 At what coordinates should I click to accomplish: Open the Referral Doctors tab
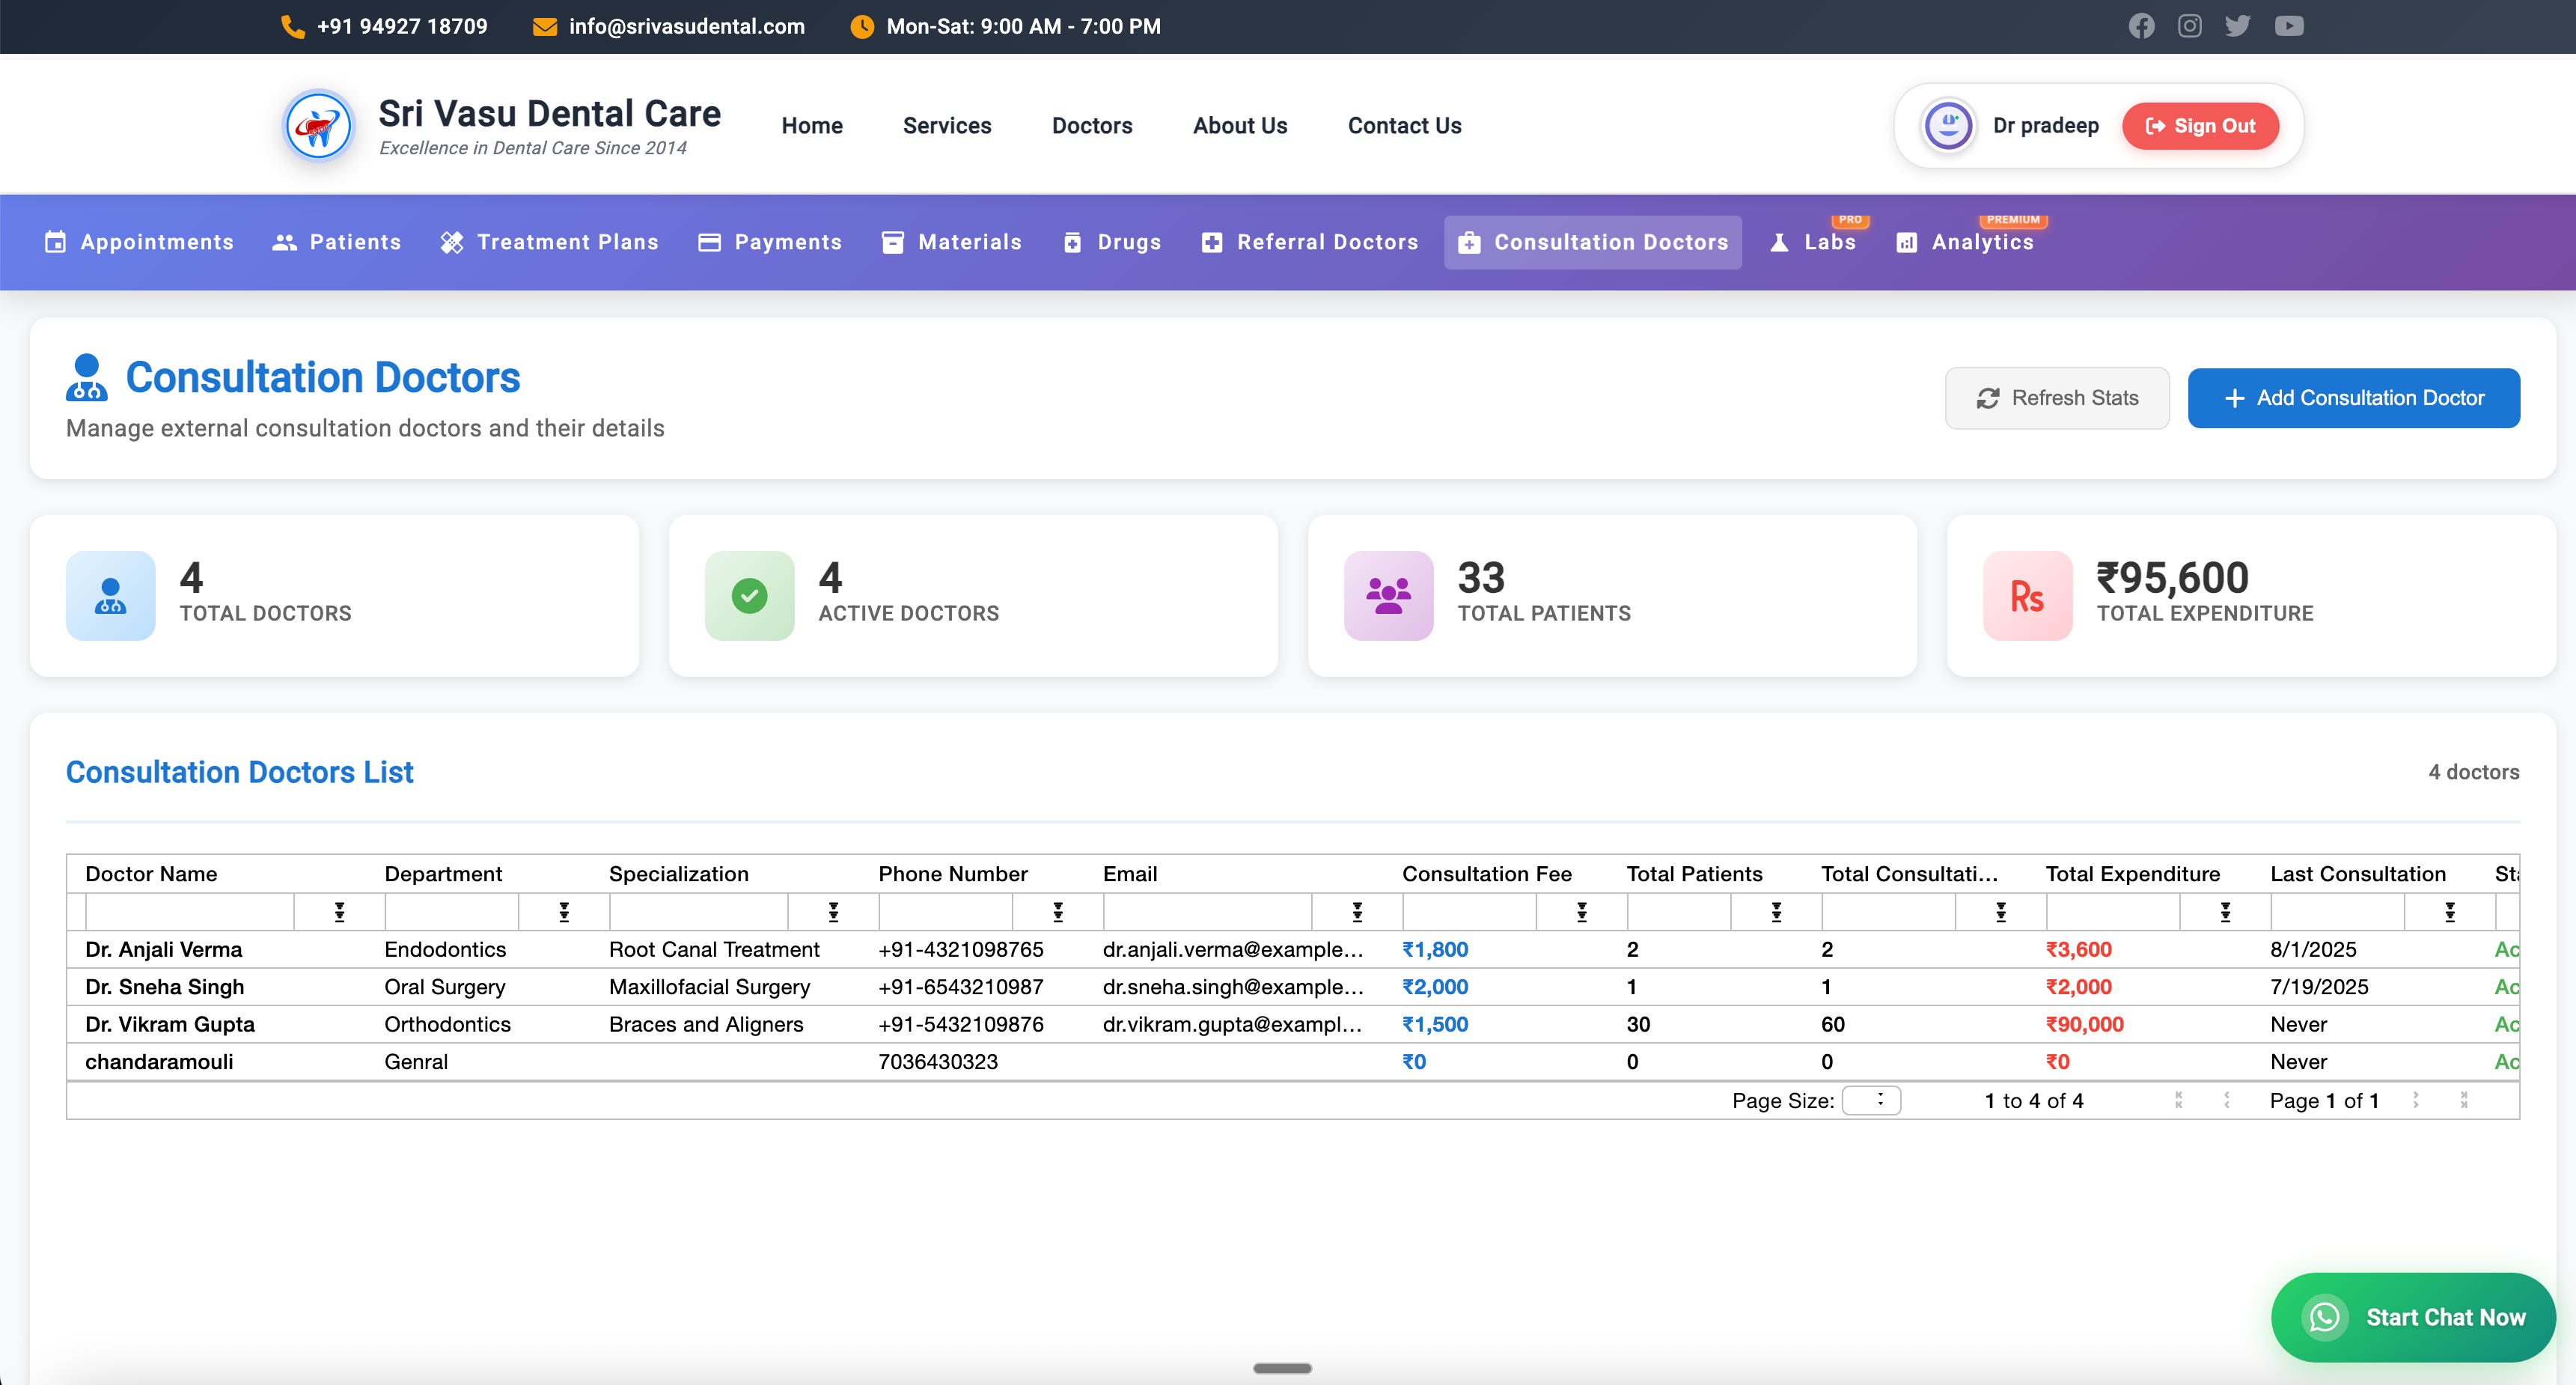[x=1309, y=242]
